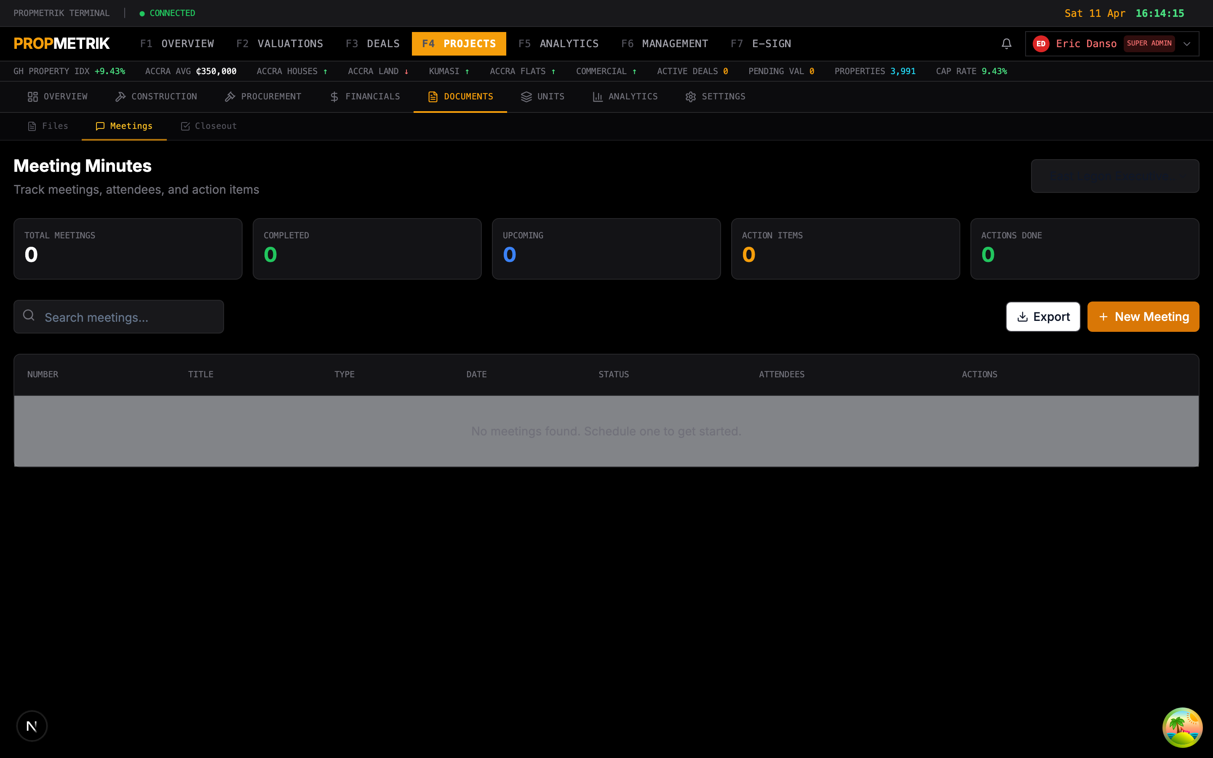Click the ACCRA AVG ₵350,000 ticker item

[x=190, y=71]
